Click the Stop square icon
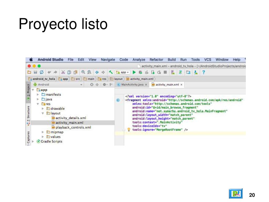This screenshot has height=202, width=269. pos(165,72)
